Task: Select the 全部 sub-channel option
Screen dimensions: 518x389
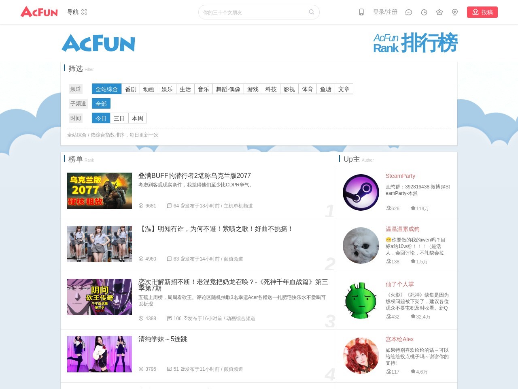Action: coord(101,104)
